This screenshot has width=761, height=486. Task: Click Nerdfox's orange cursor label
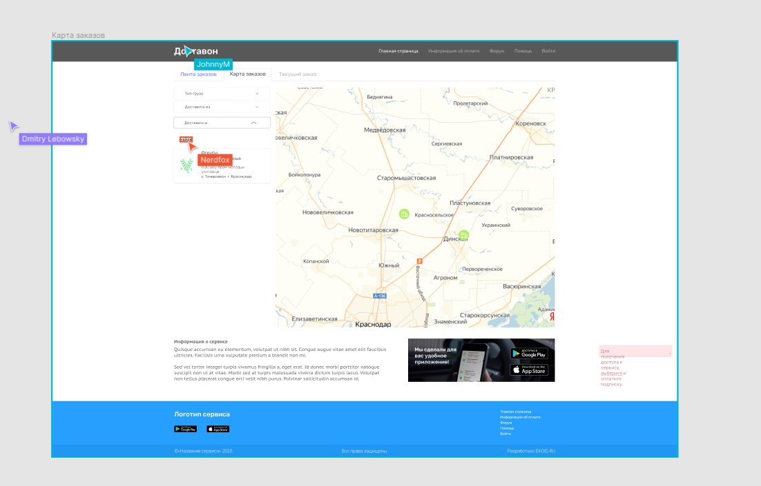click(x=215, y=160)
